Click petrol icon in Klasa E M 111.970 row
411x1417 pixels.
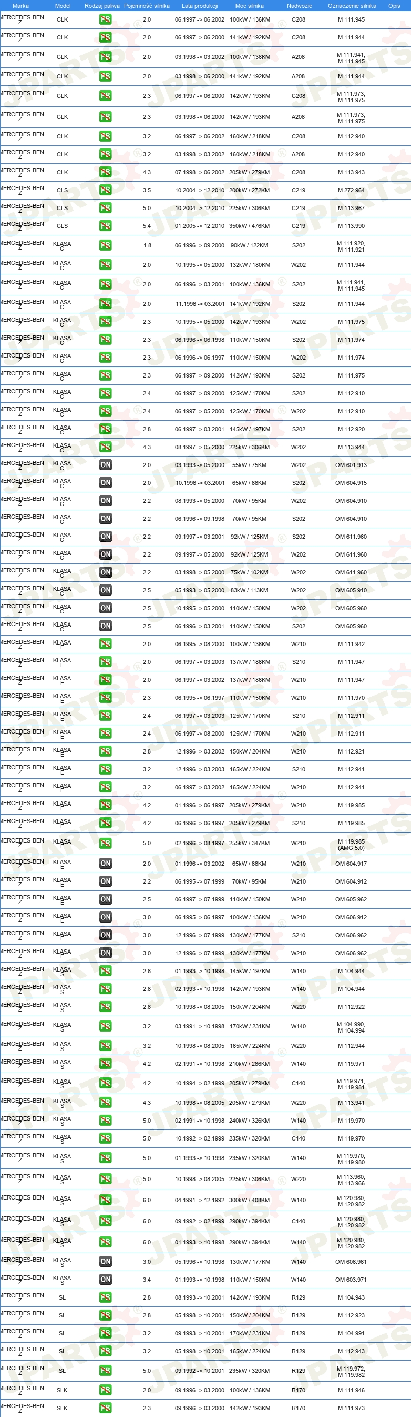pos(105,698)
